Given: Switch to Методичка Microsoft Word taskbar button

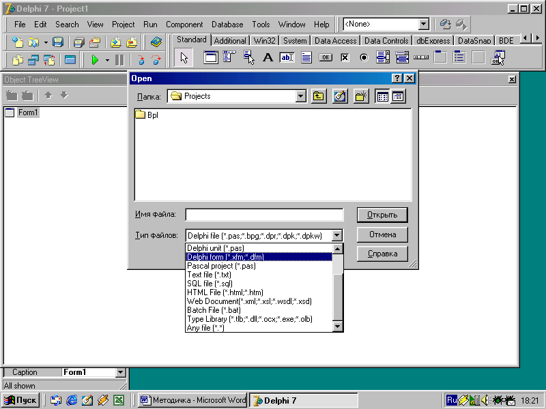Looking at the screenshot, I should (x=192, y=400).
